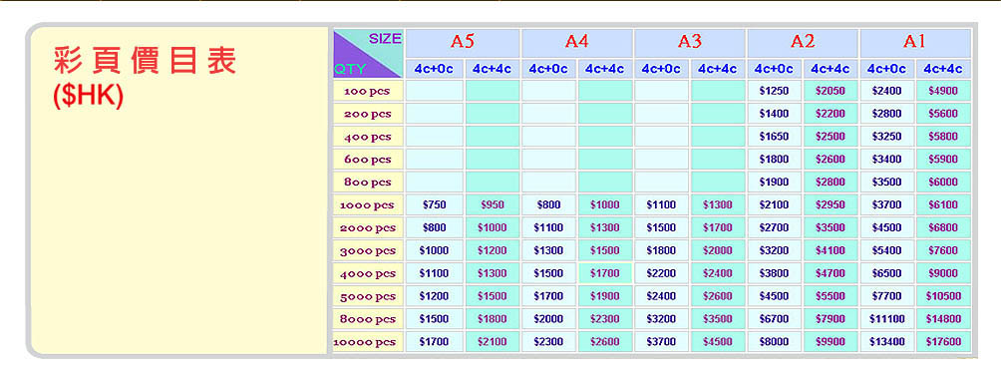The height and width of the screenshot is (379, 1001).
Task: Click the $5800 price for A1 400 pcs
Action: click(x=943, y=136)
